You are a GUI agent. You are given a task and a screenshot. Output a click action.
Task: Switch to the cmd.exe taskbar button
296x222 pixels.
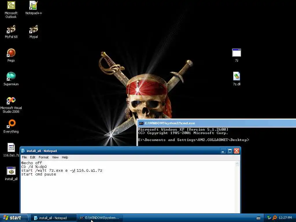click(x=100, y=218)
